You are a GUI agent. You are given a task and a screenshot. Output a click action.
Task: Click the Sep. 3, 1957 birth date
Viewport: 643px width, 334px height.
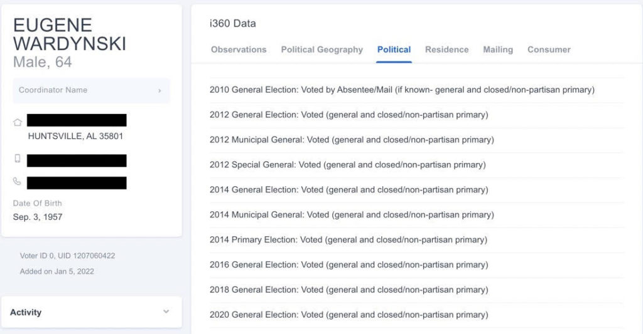(x=38, y=217)
